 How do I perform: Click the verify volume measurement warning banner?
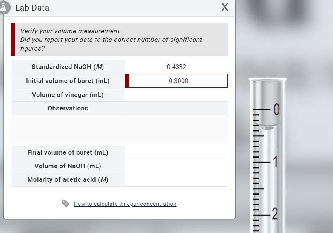[119, 39]
